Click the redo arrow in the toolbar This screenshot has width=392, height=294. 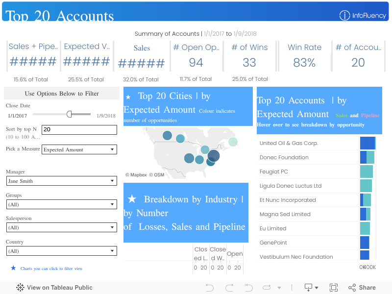tap(229, 288)
